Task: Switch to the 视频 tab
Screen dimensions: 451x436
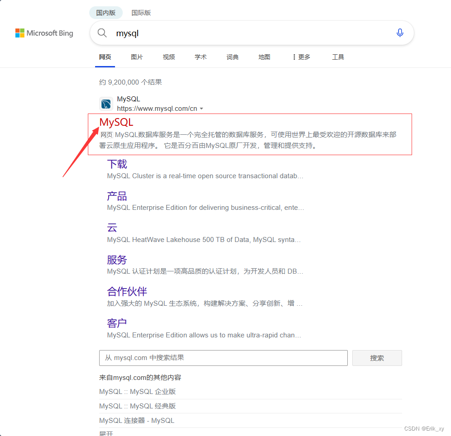Action: click(x=168, y=57)
